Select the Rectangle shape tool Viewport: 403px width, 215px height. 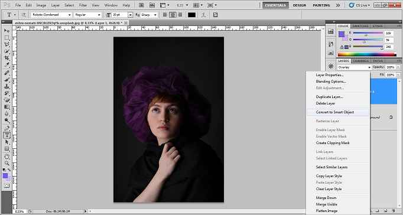click(6, 149)
